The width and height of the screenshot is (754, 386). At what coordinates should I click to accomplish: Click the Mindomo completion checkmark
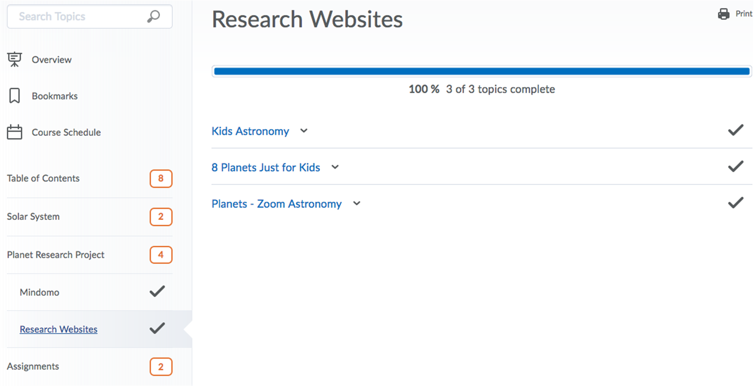[x=157, y=291]
